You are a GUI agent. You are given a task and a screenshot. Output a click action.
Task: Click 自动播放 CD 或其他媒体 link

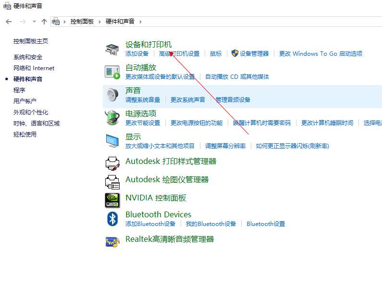[237, 77]
